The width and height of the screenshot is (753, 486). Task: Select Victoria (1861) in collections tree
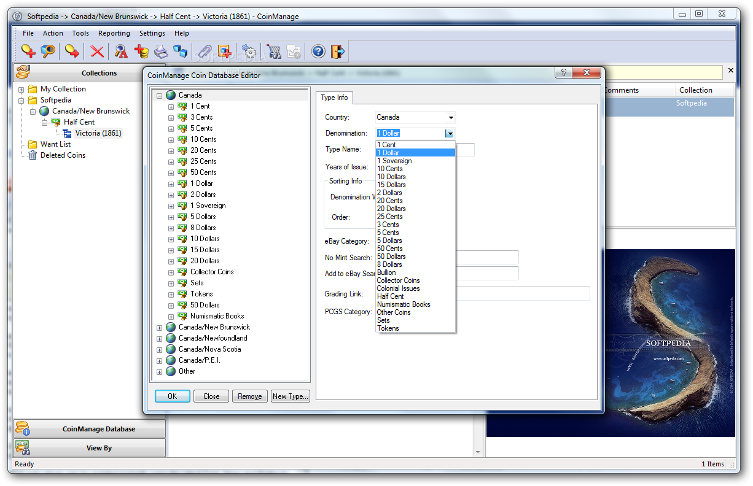98,133
